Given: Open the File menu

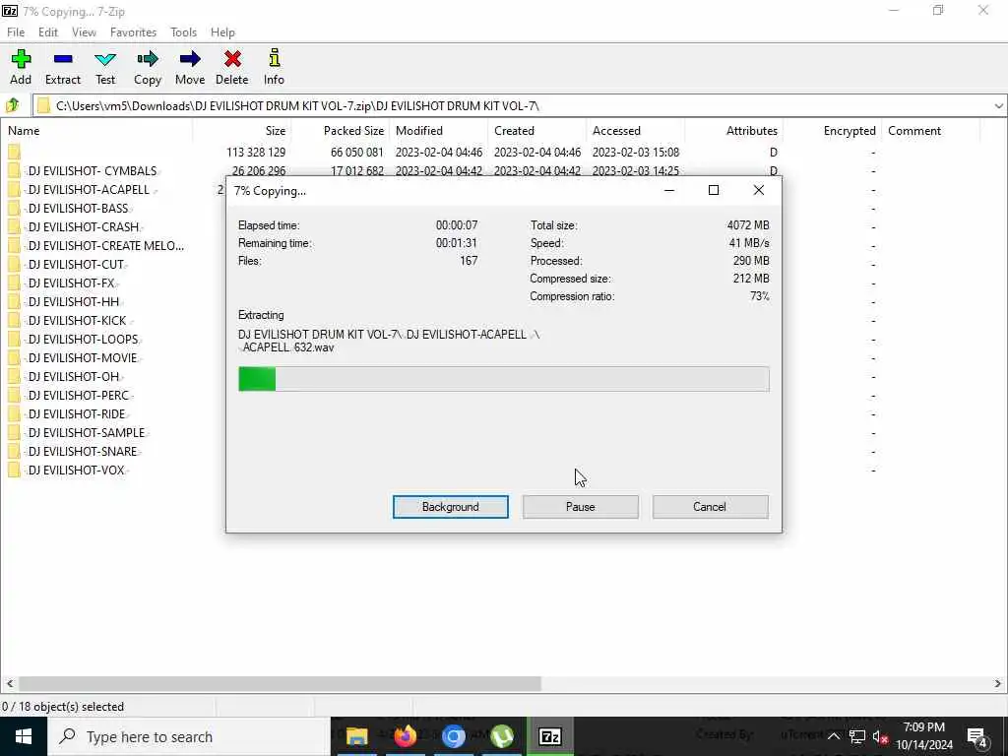Looking at the screenshot, I should coord(16,32).
